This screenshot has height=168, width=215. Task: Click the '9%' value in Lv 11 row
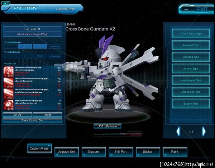tap(59, 68)
